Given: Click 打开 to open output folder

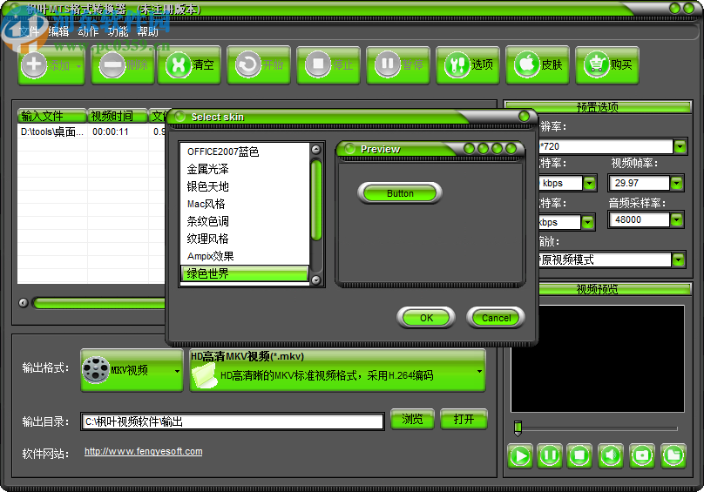Looking at the screenshot, I should pos(464,419).
